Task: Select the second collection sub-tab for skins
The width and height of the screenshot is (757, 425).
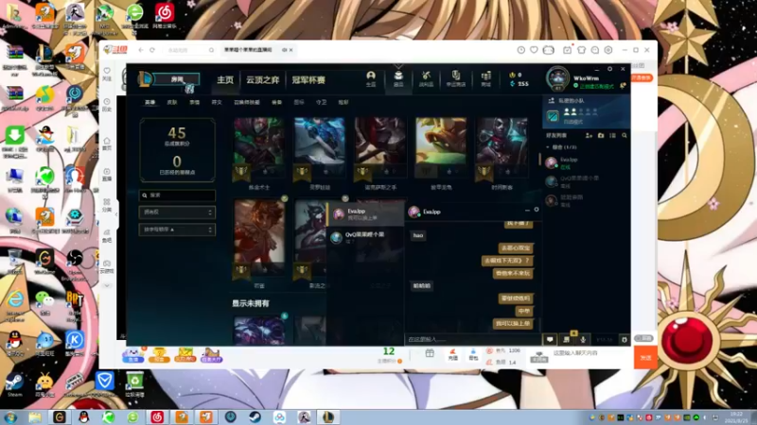Action: pyautogui.click(x=172, y=102)
